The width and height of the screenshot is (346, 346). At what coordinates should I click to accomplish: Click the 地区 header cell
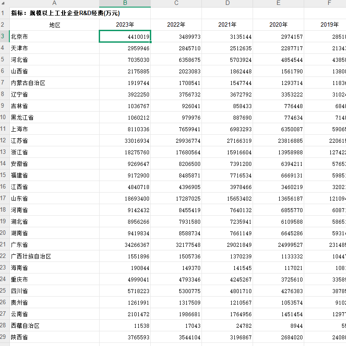[55, 25]
